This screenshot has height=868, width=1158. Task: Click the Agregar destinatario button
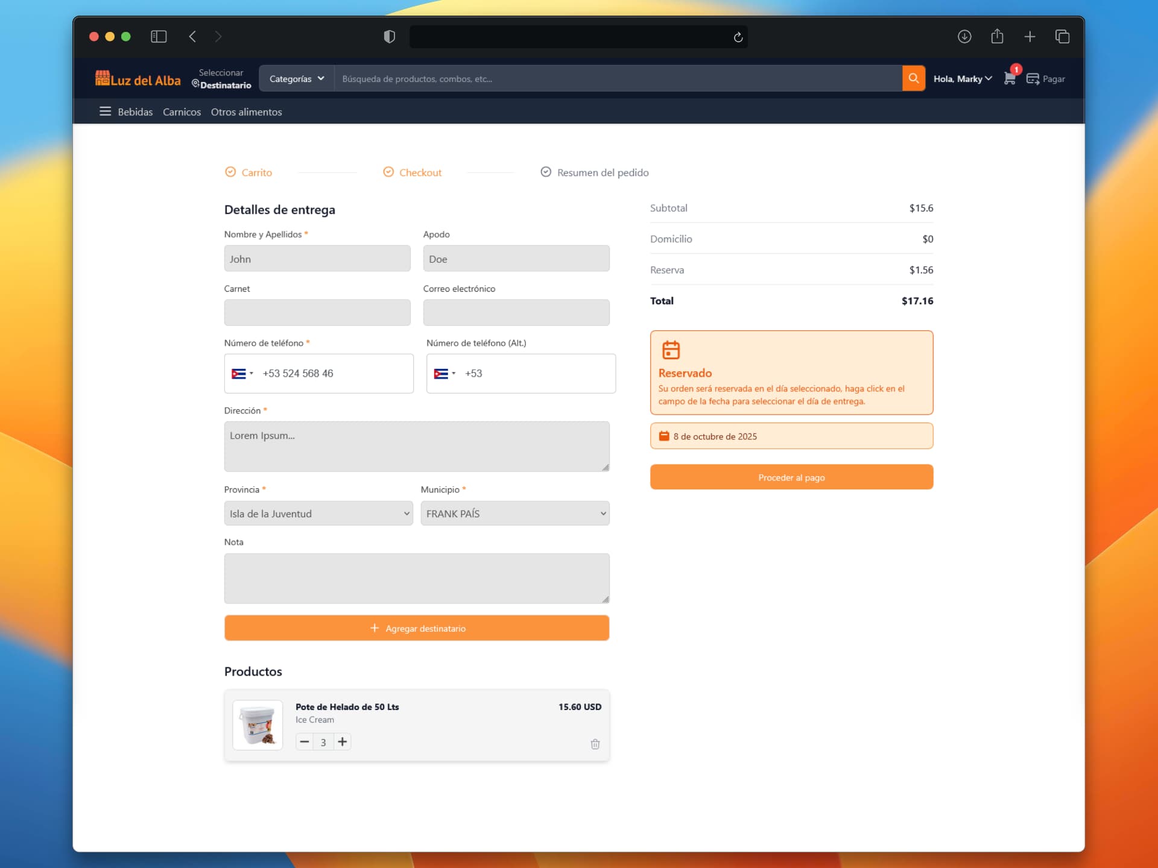(x=416, y=628)
